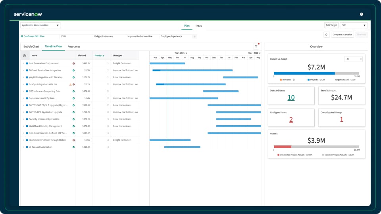Screen dimensions: 381x214
Task: Open the Selected Items count 10 link
Action: click(291, 97)
